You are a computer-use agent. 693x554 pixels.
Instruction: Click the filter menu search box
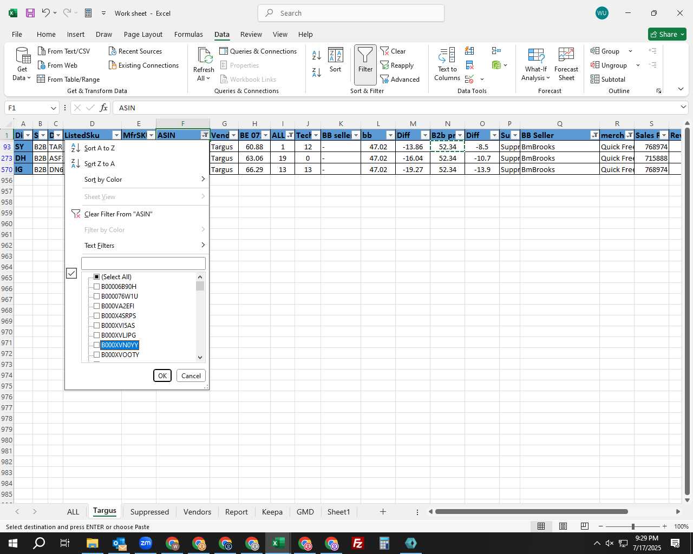[143, 263]
